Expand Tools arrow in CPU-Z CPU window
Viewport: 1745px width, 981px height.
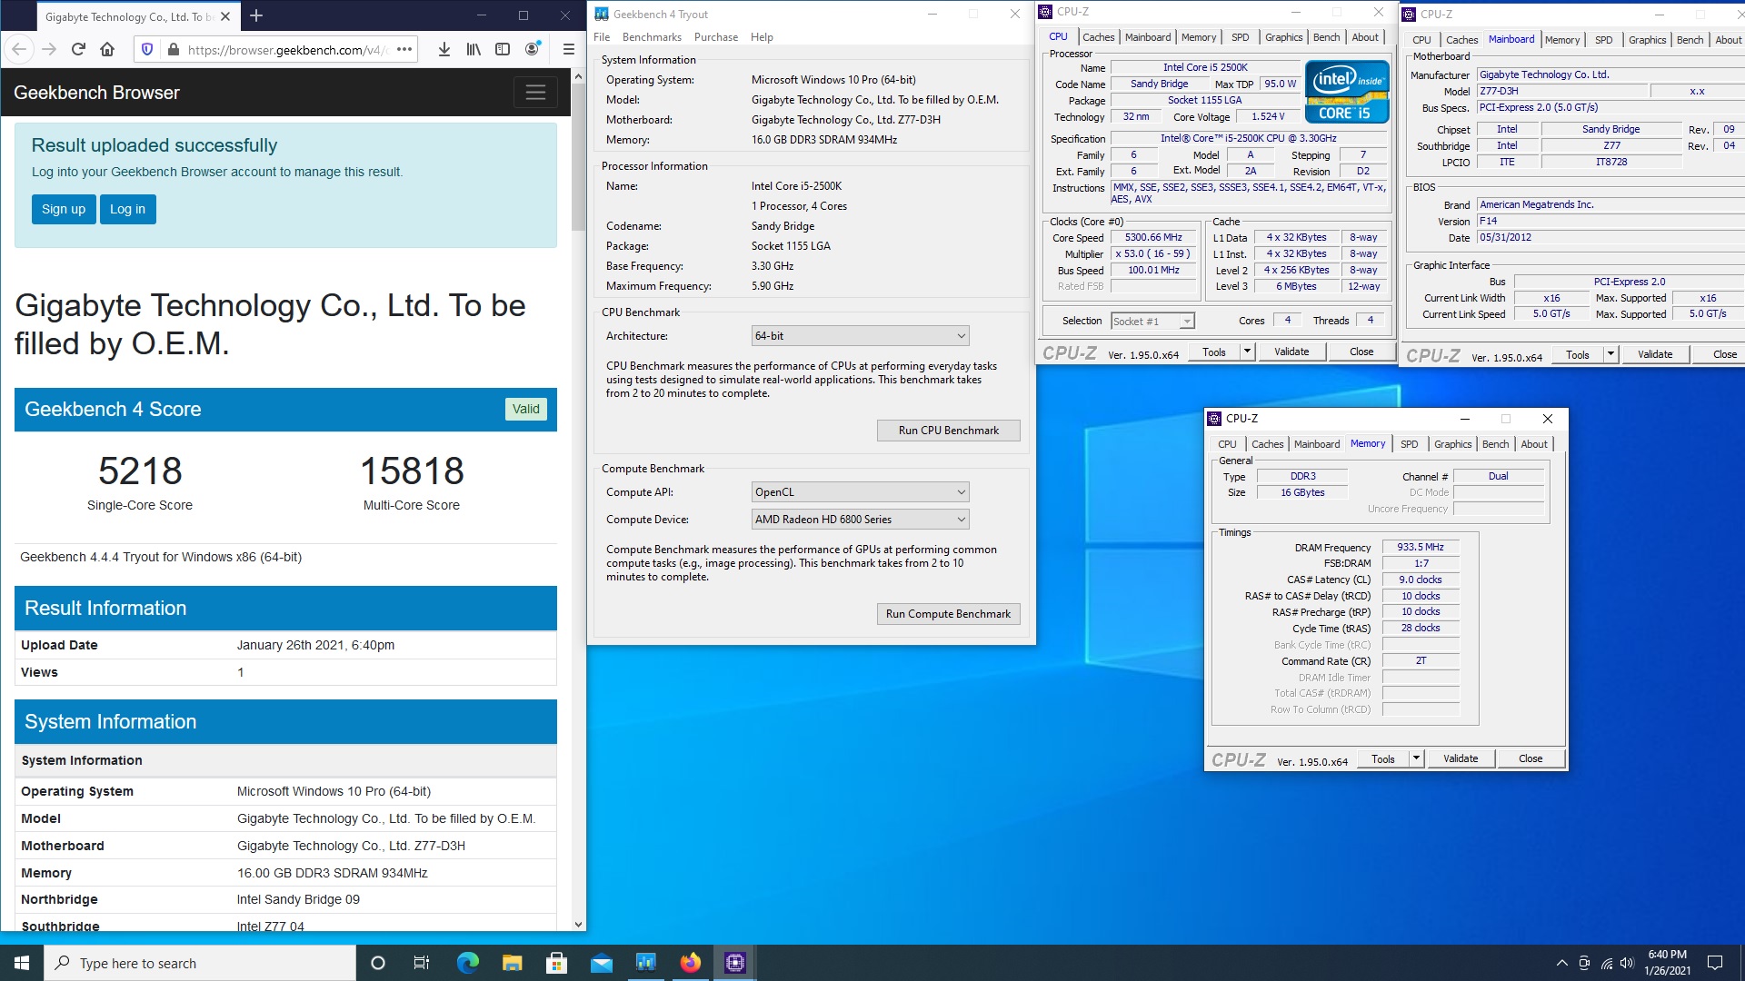(1247, 352)
